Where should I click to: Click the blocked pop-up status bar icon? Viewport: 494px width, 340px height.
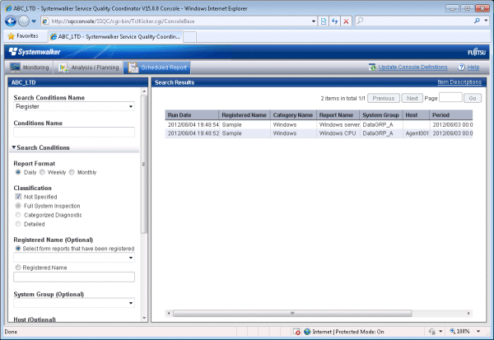[x=296, y=332]
